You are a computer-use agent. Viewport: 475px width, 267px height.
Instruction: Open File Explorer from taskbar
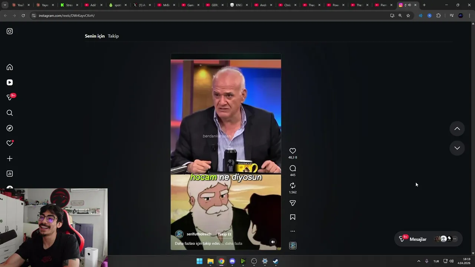210,261
